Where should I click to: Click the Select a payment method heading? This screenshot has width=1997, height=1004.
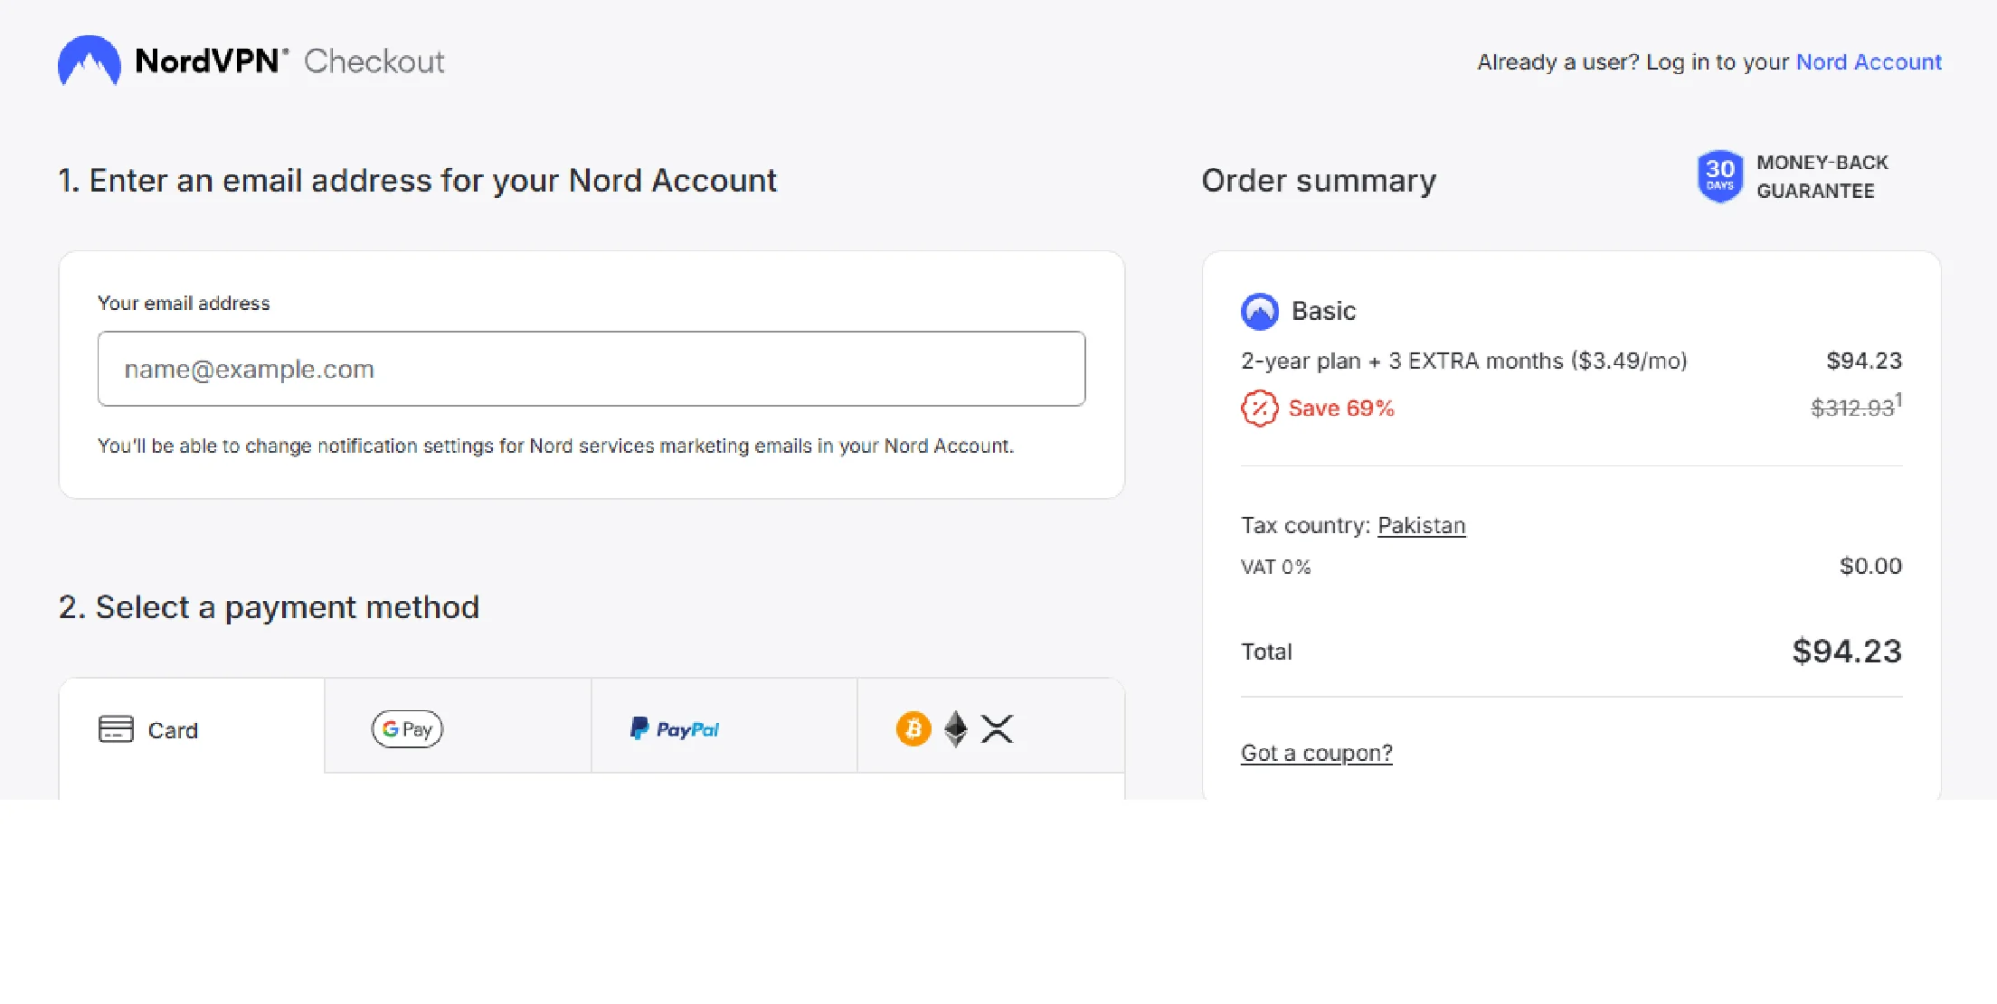pos(269,607)
